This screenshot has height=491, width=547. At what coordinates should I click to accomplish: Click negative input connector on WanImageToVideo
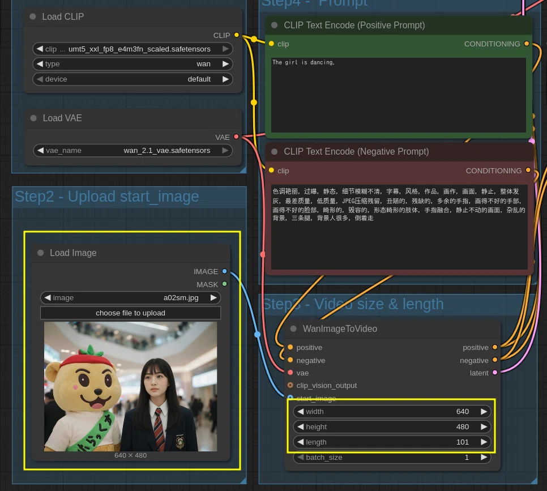(290, 360)
